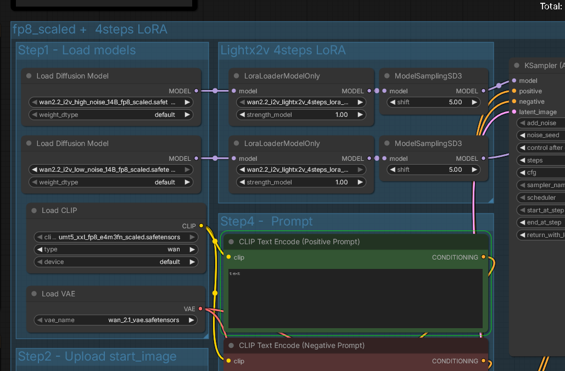Decrease shift on the lower ModelSamplingSD3
565x371 pixels.
pyautogui.click(x=393, y=170)
